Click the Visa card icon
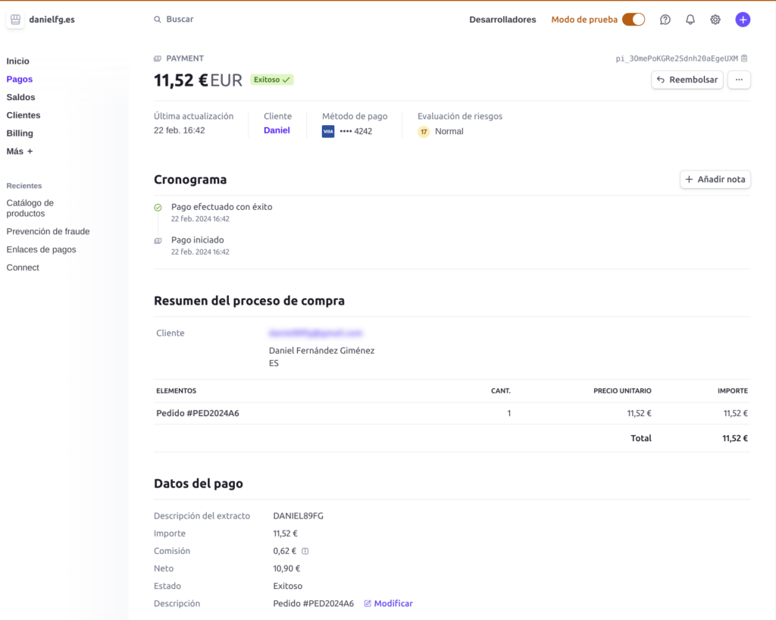Viewport: 776px width, 620px height. click(x=327, y=131)
